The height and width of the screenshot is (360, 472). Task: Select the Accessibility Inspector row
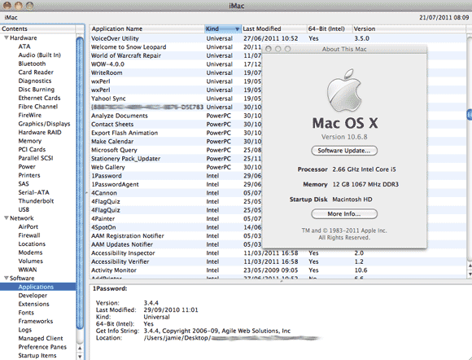(278, 253)
